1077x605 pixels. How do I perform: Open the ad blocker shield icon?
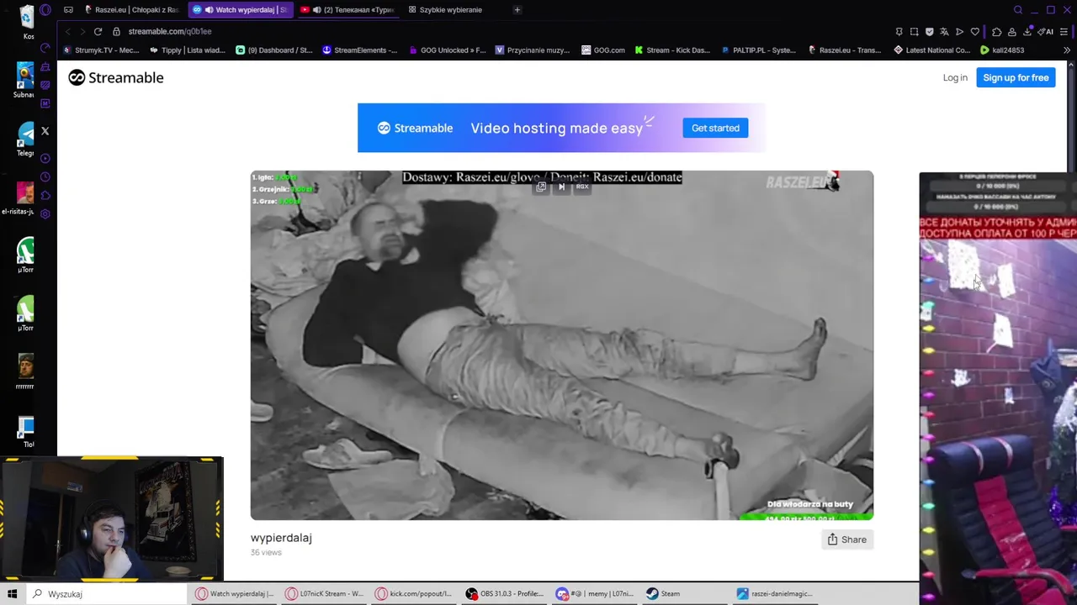[929, 31]
